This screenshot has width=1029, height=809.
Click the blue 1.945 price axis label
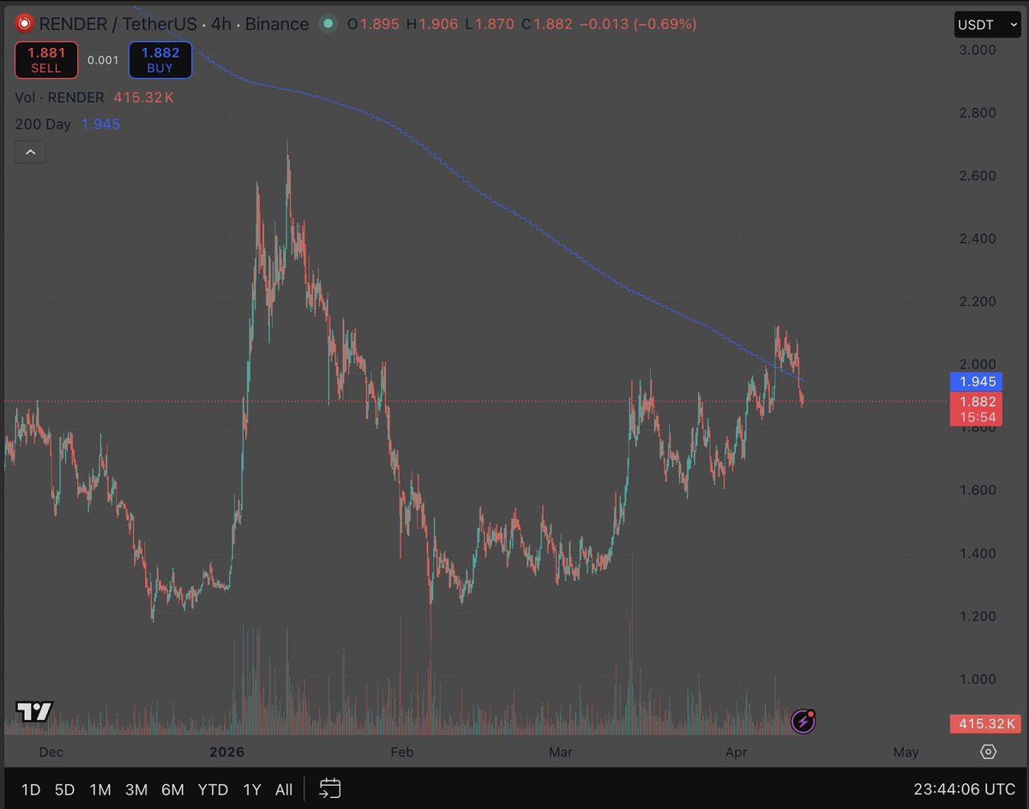976,382
